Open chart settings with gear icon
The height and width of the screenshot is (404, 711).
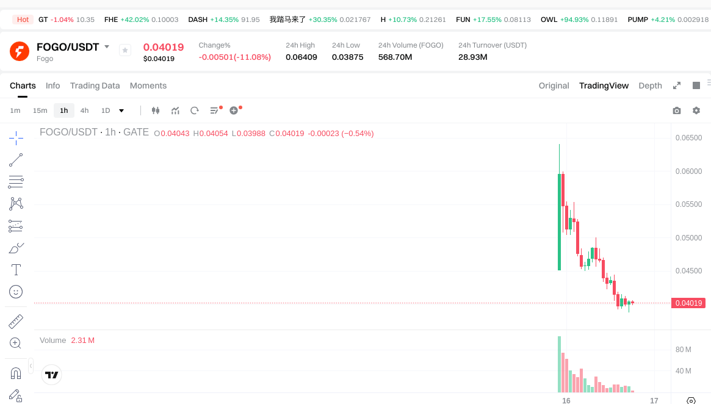pyautogui.click(x=696, y=110)
